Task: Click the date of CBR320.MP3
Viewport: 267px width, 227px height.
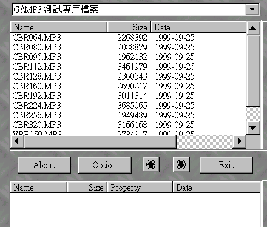Action: coord(175,125)
